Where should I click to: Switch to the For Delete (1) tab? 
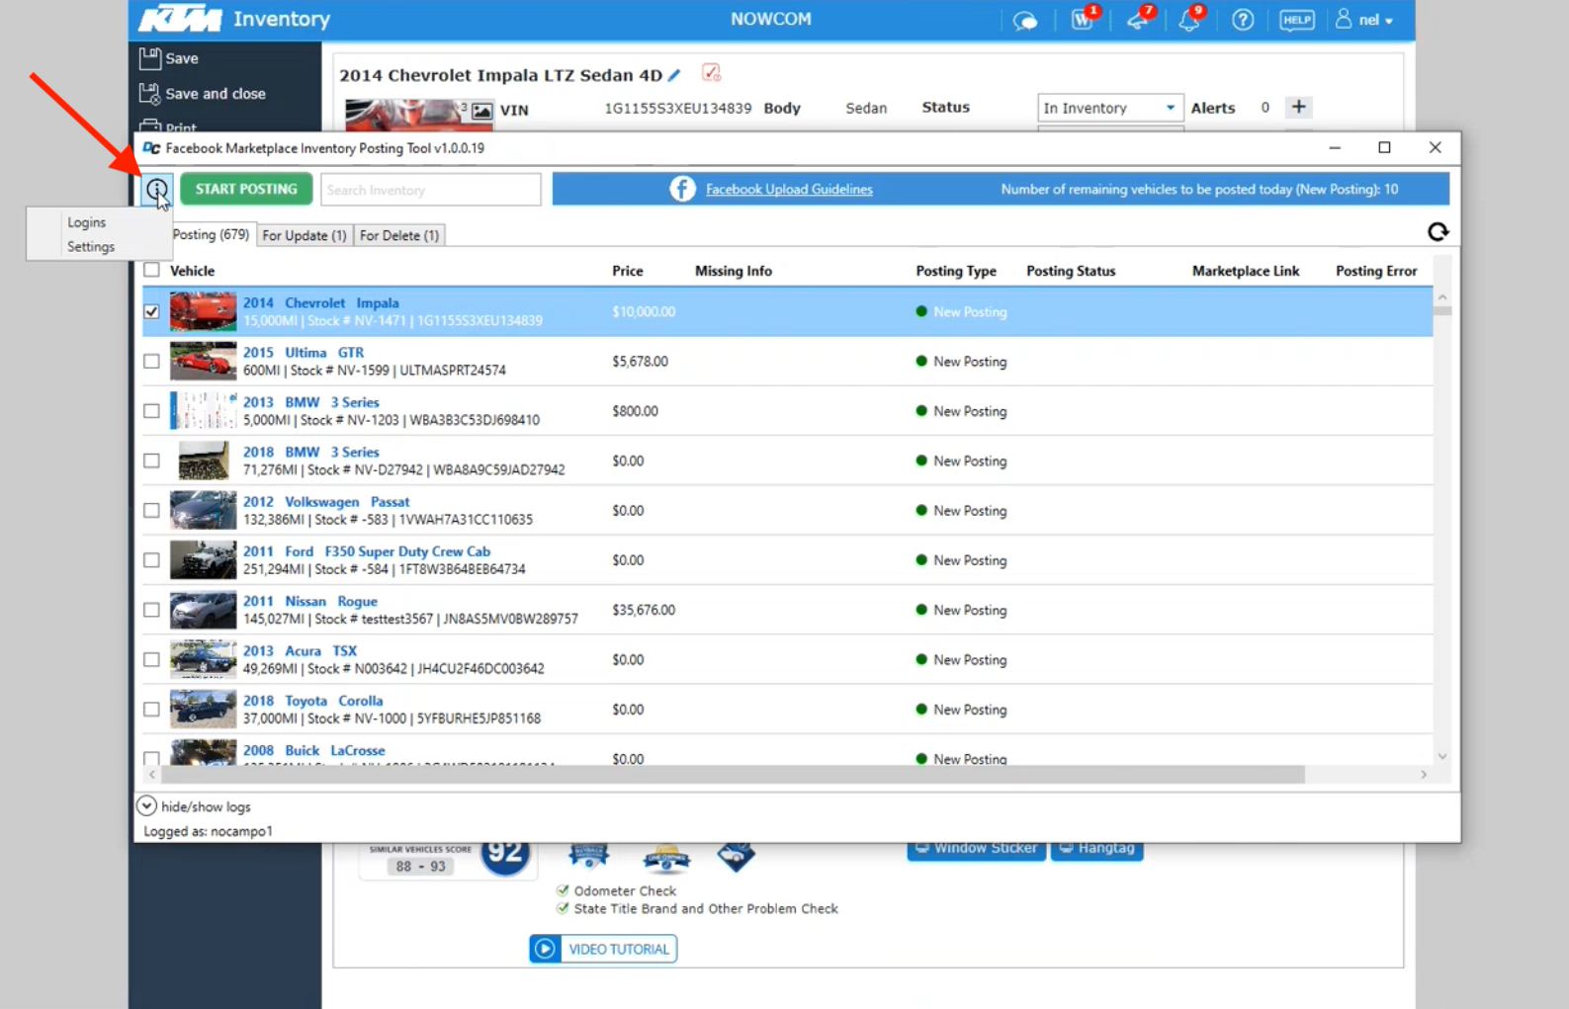click(398, 235)
